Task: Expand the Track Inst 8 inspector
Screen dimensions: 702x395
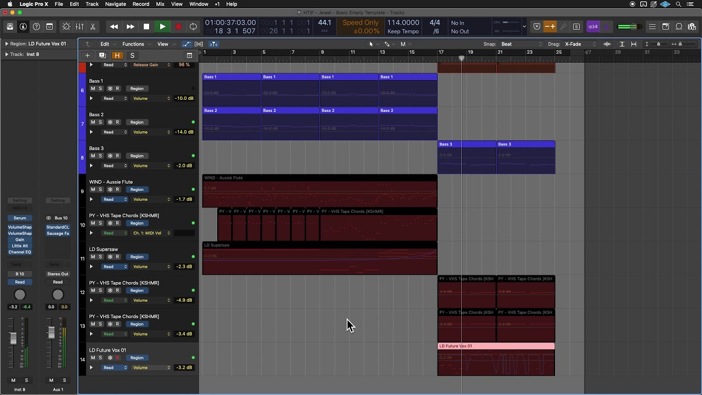Action: (7, 54)
